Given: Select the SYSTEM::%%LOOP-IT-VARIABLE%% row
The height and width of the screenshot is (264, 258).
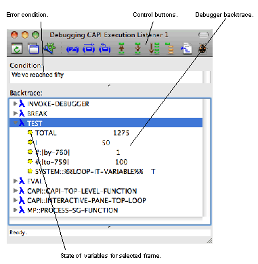Looking at the screenshot, I should pos(106,171).
